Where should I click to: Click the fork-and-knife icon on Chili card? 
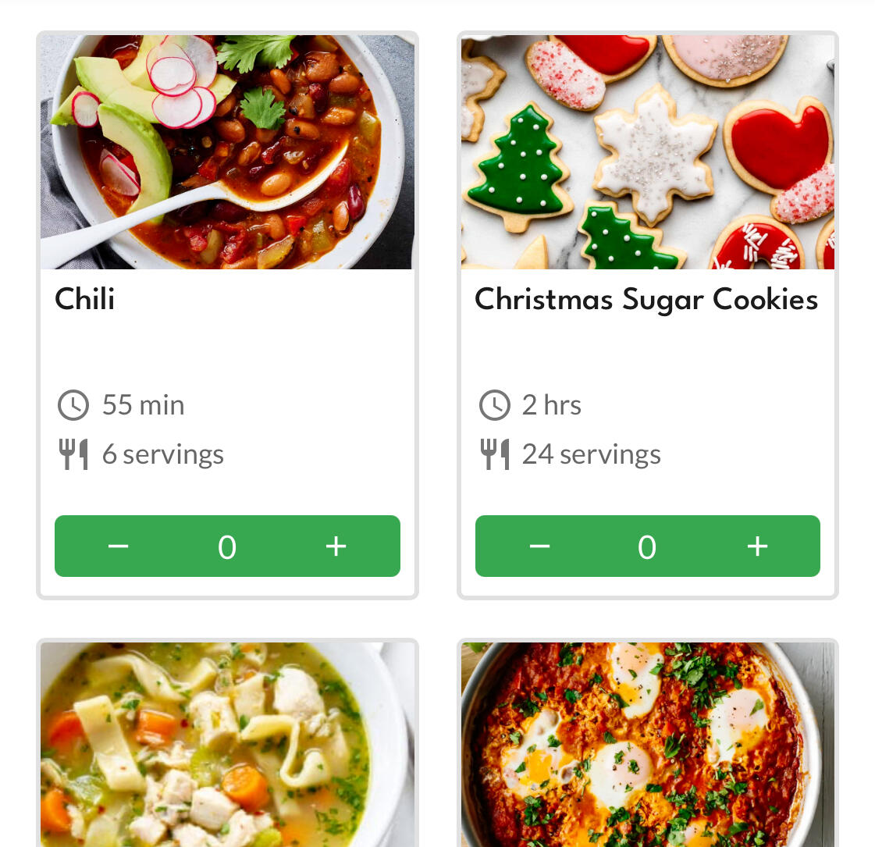pyautogui.click(x=73, y=454)
